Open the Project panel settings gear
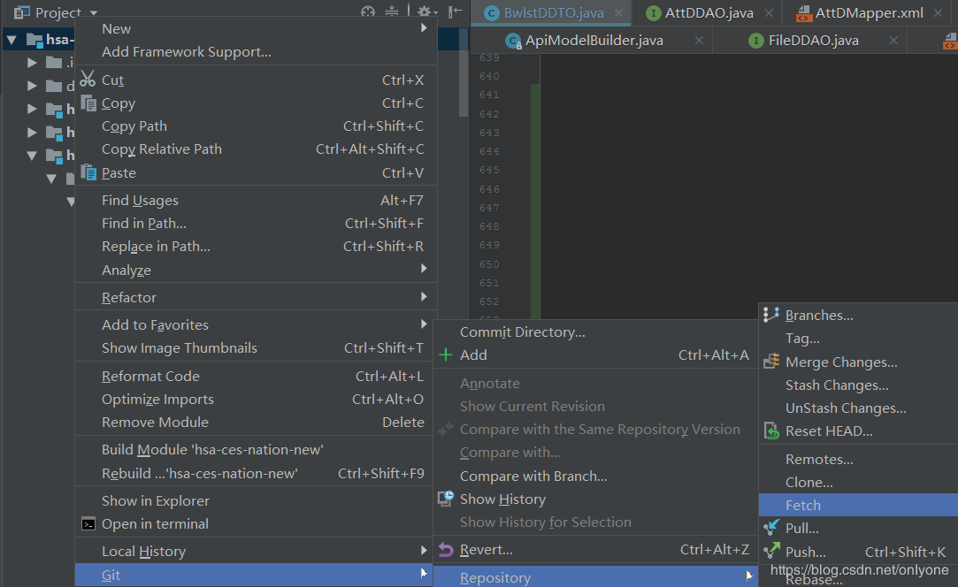 coord(425,12)
